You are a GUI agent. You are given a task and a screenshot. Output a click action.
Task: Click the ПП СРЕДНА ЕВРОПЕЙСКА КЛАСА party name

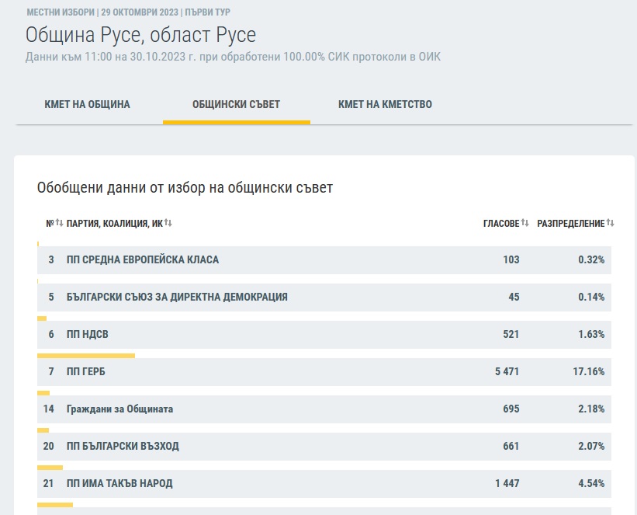(143, 259)
